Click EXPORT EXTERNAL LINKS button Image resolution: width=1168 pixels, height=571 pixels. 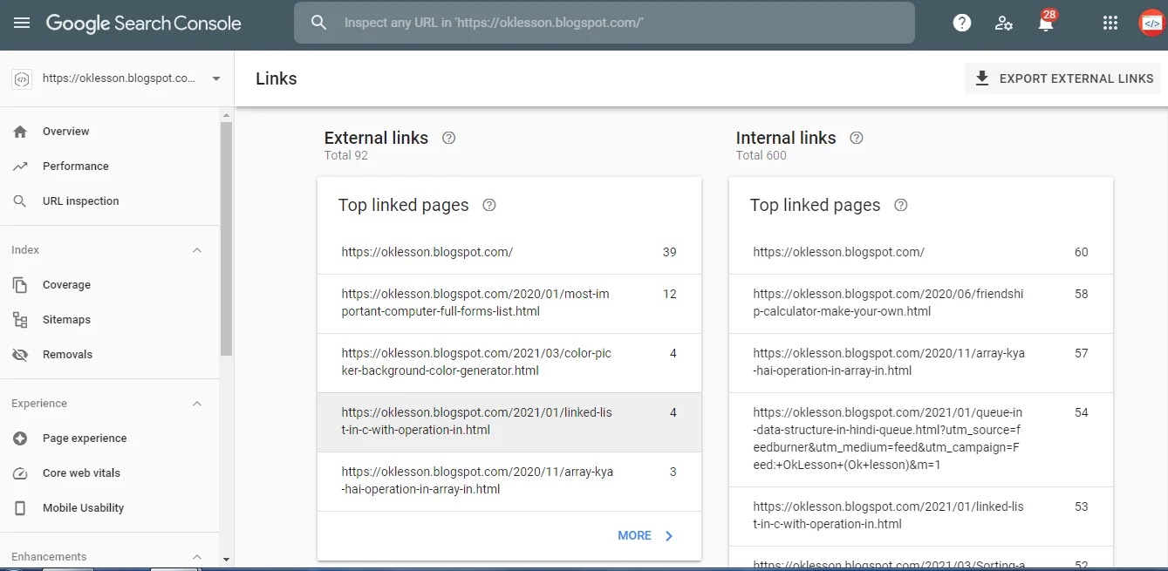point(1063,78)
